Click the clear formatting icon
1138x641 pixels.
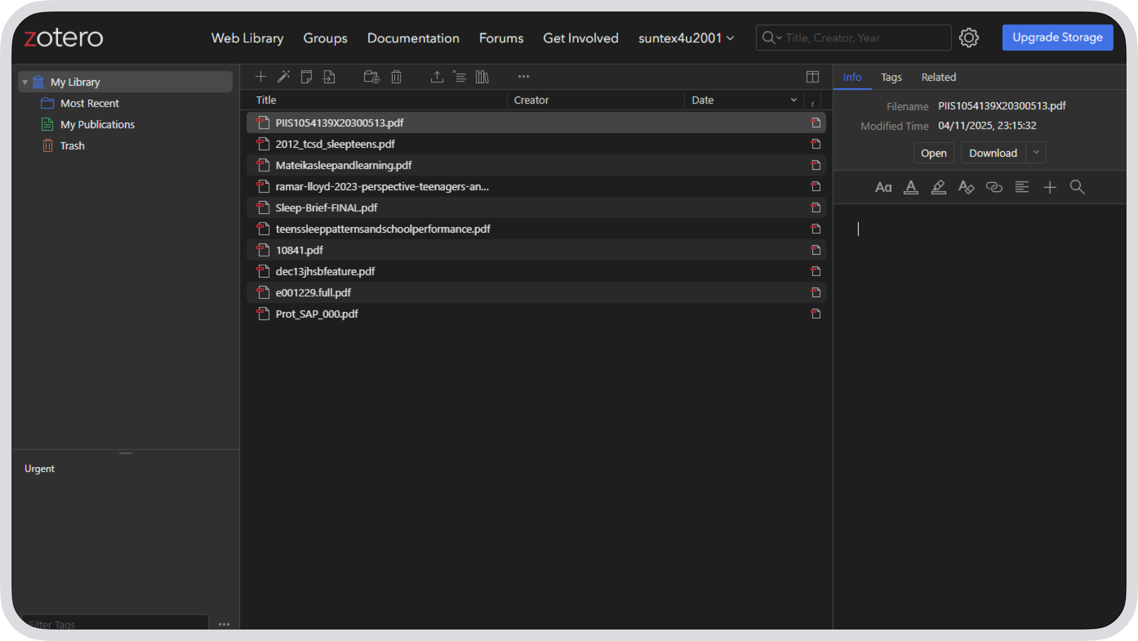[x=966, y=187]
